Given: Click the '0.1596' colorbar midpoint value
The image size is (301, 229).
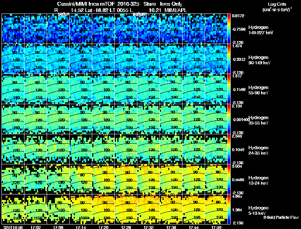Looking at the screenshot, I should (x=239, y=89).
